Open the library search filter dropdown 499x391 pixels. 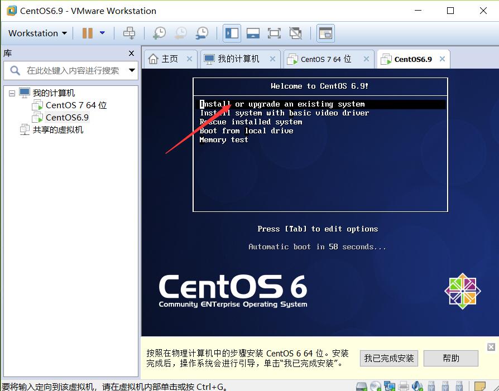(x=132, y=70)
